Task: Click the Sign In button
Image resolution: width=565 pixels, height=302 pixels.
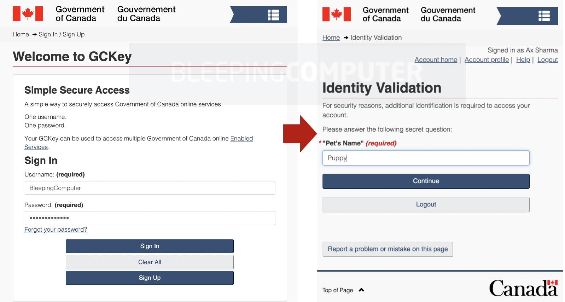Action: (150, 246)
